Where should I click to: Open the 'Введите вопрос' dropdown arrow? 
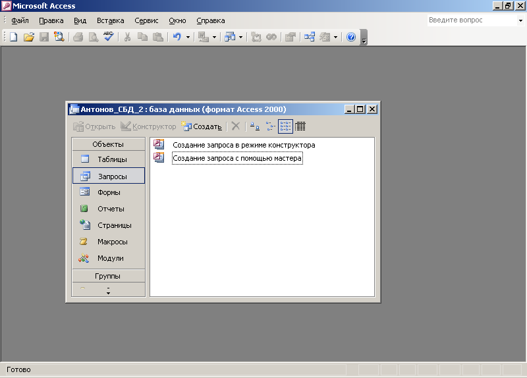(520, 20)
